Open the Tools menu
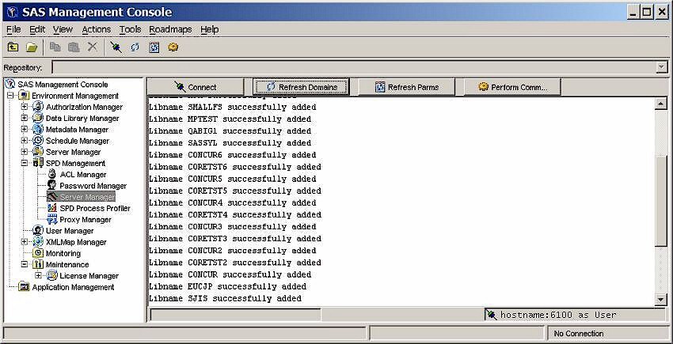This screenshot has height=344, width=673. click(x=130, y=29)
